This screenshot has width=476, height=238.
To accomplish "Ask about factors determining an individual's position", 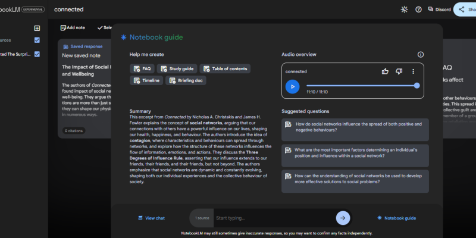I will coord(355,155).
